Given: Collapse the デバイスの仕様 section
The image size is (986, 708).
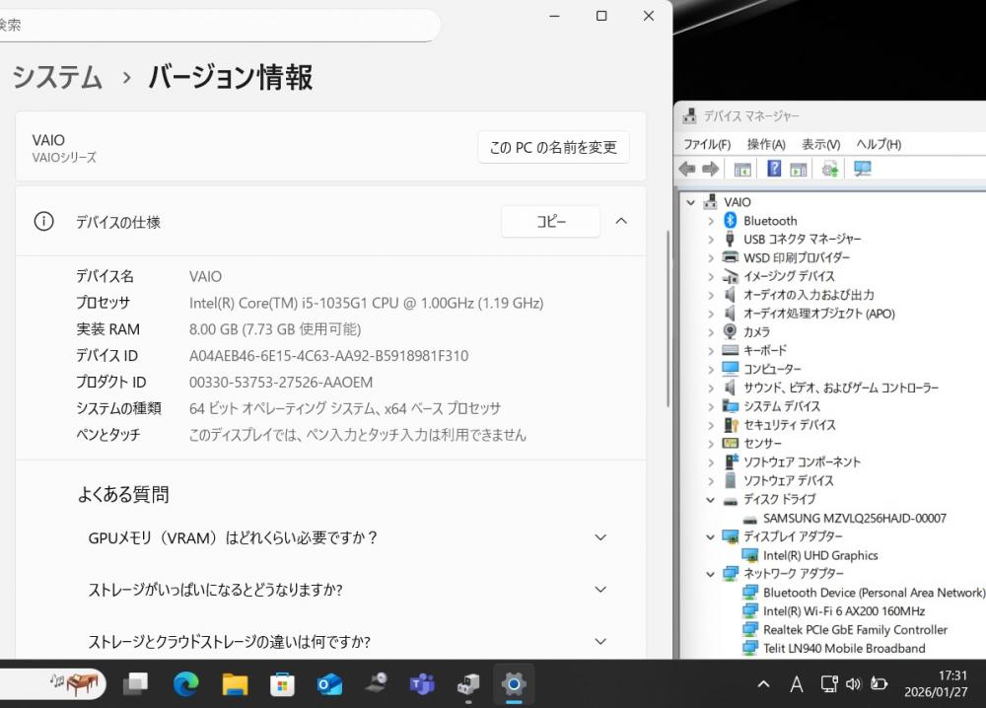Looking at the screenshot, I should 621,222.
